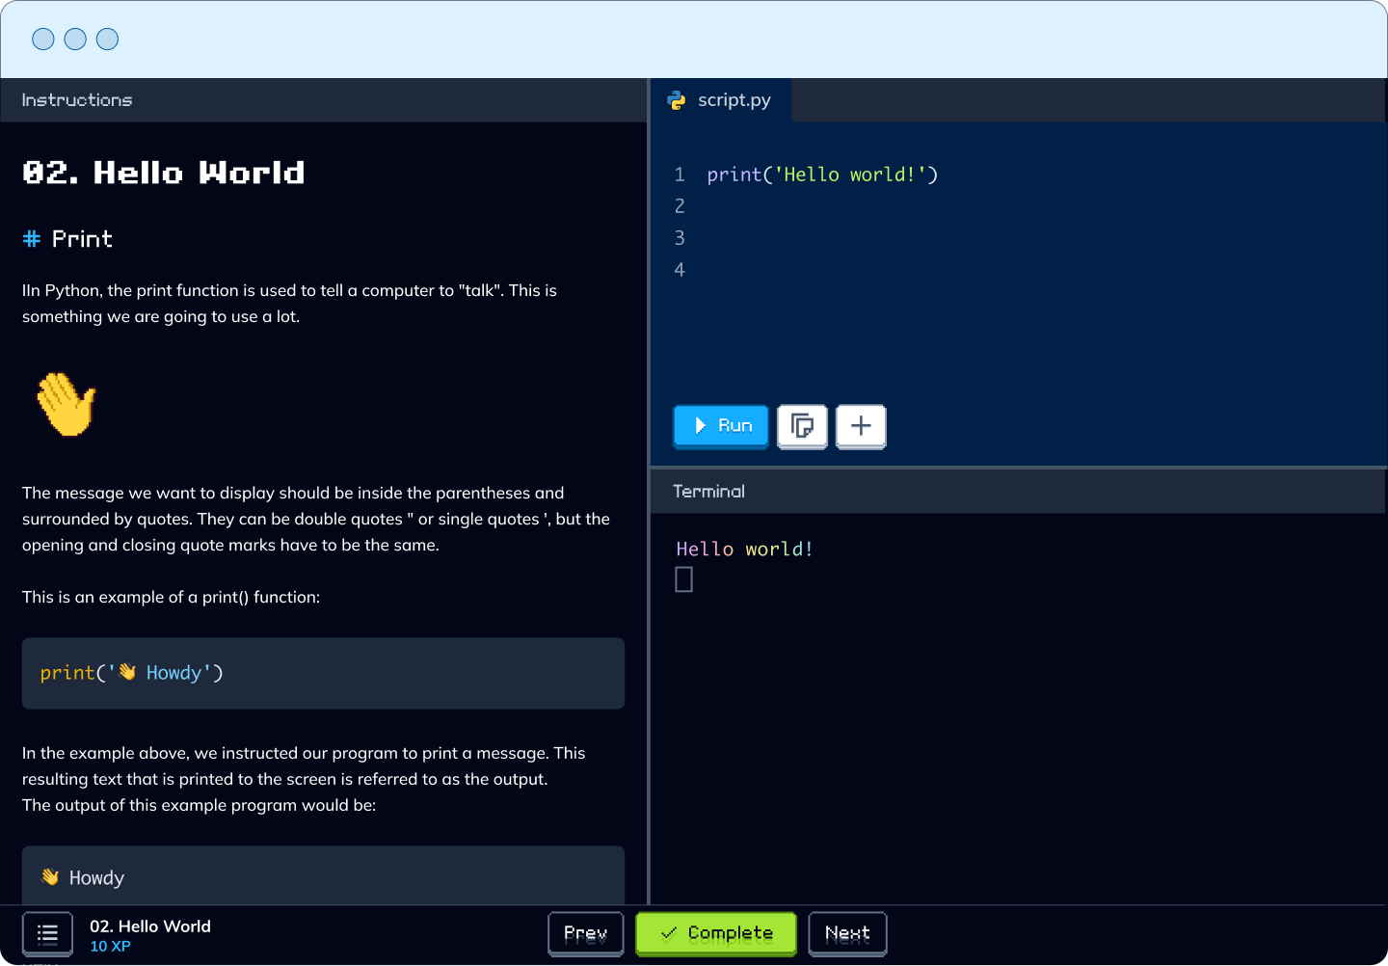Click the Hello world! terminal output
This screenshot has width=1388, height=966.
point(744,549)
